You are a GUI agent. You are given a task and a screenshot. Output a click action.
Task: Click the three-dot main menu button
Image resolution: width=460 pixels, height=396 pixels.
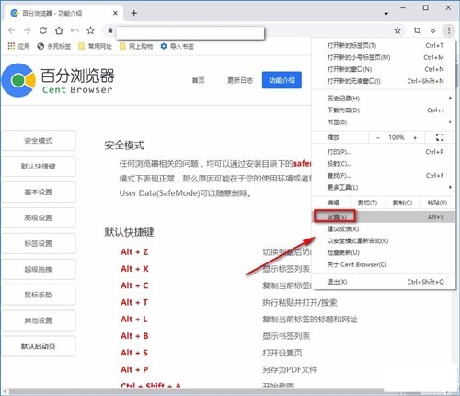pyautogui.click(x=449, y=30)
